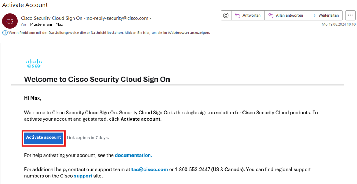Image resolution: width=357 pixels, height=184 pixels.
Task: Click the CS sender avatar
Action: tap(10, 21)
